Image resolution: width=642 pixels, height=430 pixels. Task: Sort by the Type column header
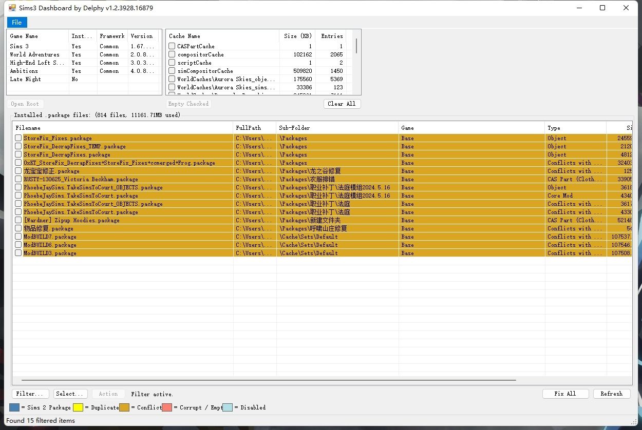(576, 128)
